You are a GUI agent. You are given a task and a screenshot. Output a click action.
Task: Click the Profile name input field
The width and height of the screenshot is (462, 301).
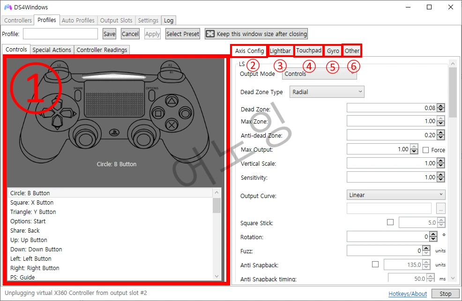tap(60, 34)
